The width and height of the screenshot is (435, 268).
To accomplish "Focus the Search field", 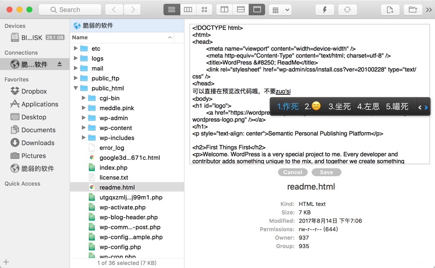I will click(70, 10).
